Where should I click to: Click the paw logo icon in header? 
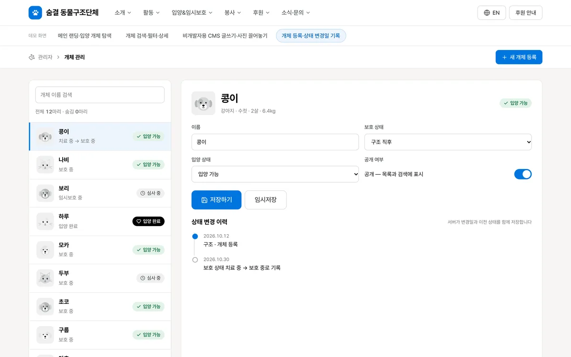point(35,13)
